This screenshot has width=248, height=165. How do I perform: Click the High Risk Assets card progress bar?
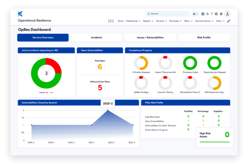(x=214, y=142)
